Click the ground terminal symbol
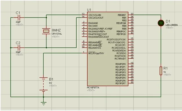Viewport: 182px width, 111px height. pos(44,103)
